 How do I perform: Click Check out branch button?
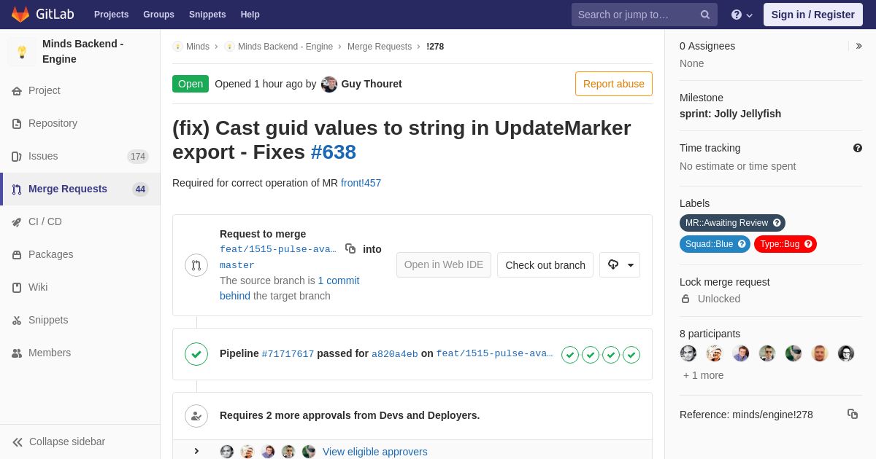point(545,265)
